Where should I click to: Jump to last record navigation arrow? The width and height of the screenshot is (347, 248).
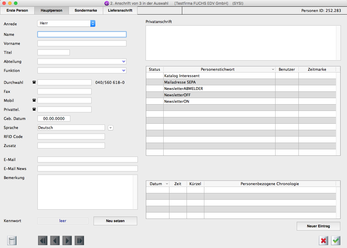point(79,240)
